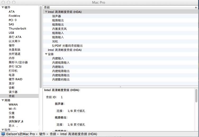Select the 耳机 row
The image size is (199, 137).
click(x=120, y=41)
